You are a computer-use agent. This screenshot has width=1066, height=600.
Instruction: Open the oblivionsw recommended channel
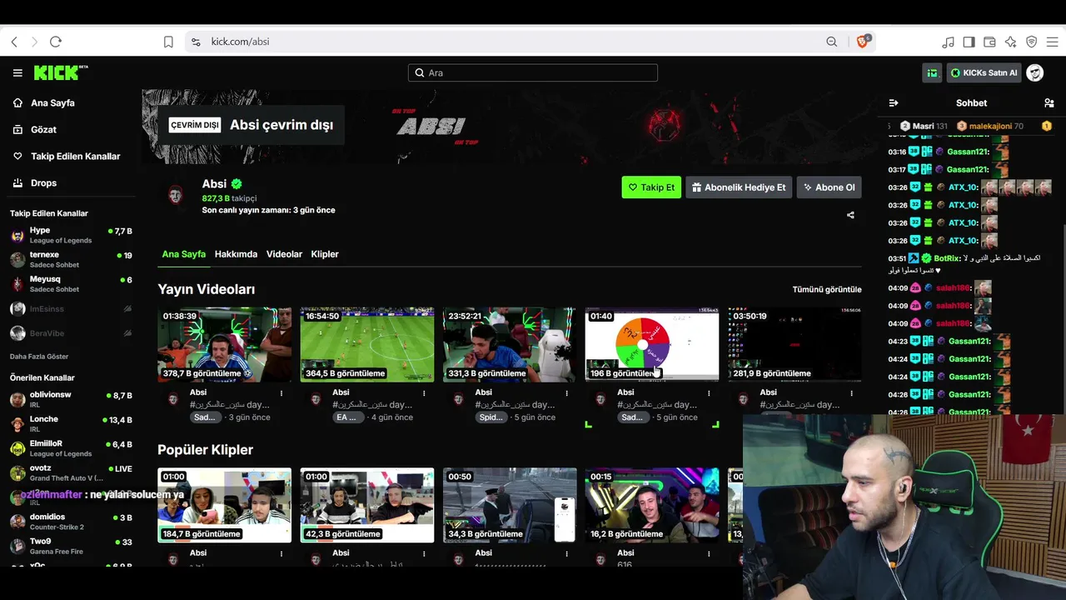tap(70, 400)
